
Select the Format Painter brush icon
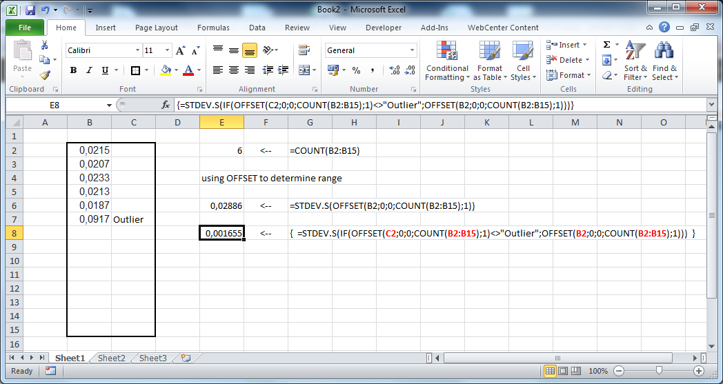(45, 75)
